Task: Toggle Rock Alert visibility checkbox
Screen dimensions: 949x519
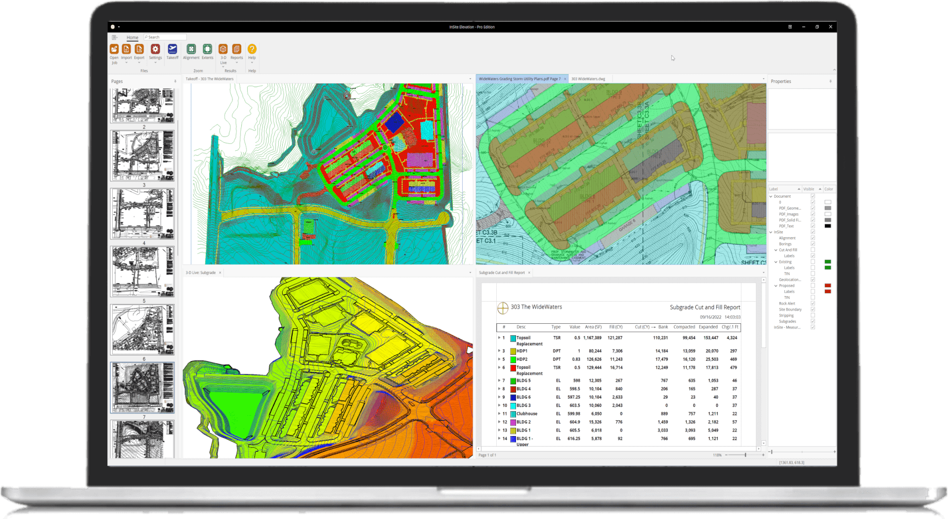Action: (x=813, y=303)
